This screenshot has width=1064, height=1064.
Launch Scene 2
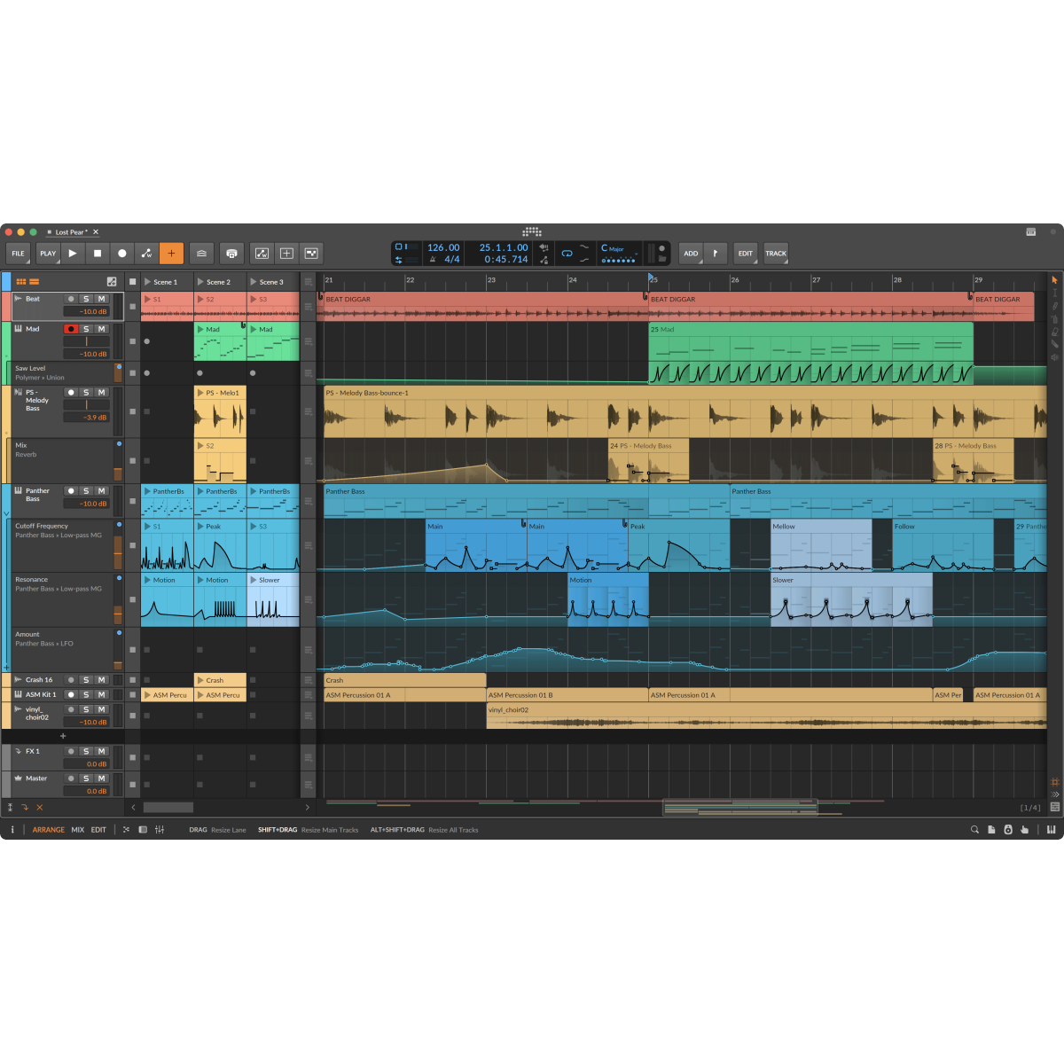(201, 282)
